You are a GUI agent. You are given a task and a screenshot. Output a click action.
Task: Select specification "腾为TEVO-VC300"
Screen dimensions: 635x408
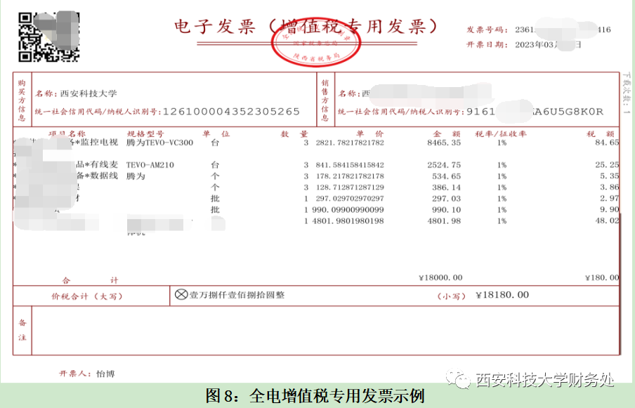coord(160,143)
